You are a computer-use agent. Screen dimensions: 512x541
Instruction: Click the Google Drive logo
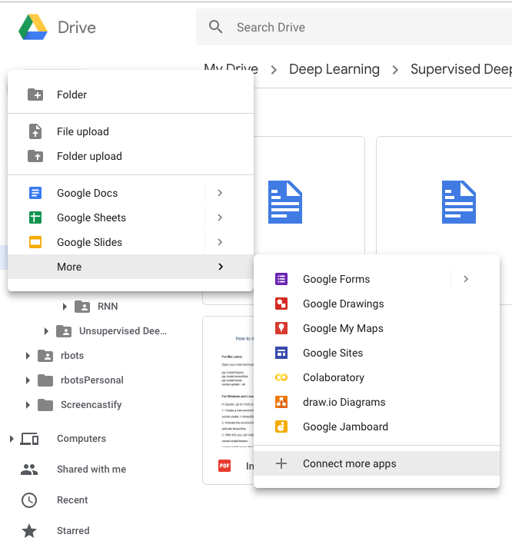[x=33, y=27]
